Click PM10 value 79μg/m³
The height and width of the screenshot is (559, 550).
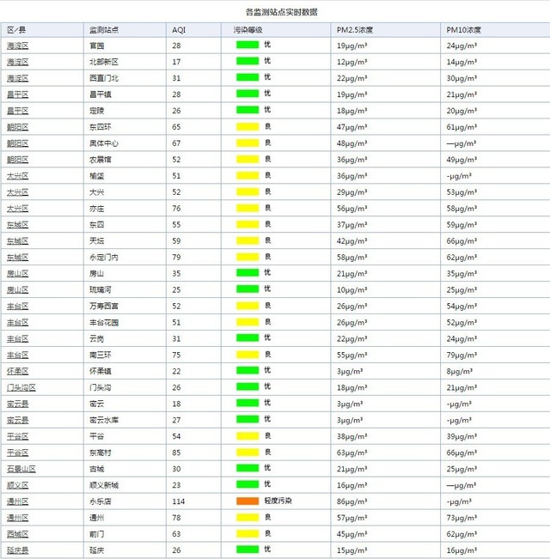pos(461,355)
